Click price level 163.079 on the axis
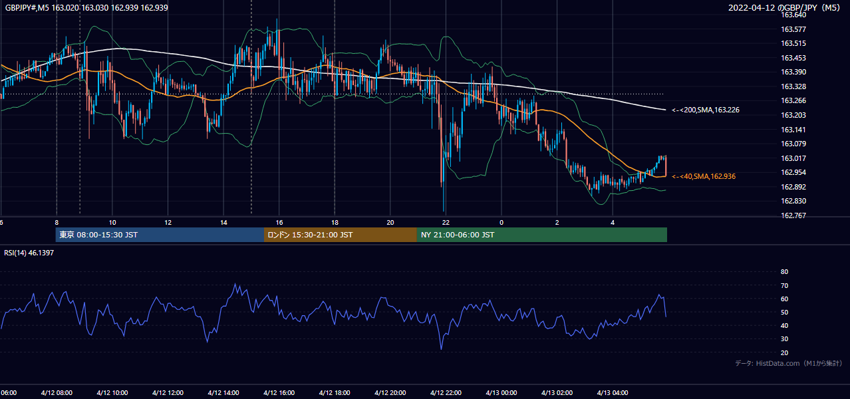850x399 pixels. 793,144
